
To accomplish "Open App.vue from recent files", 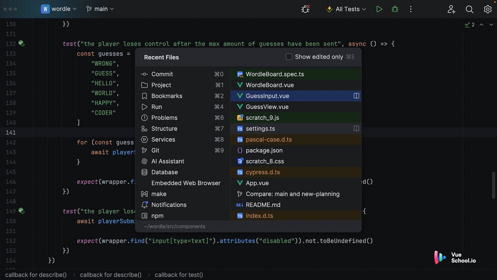I will click(296, 183).
